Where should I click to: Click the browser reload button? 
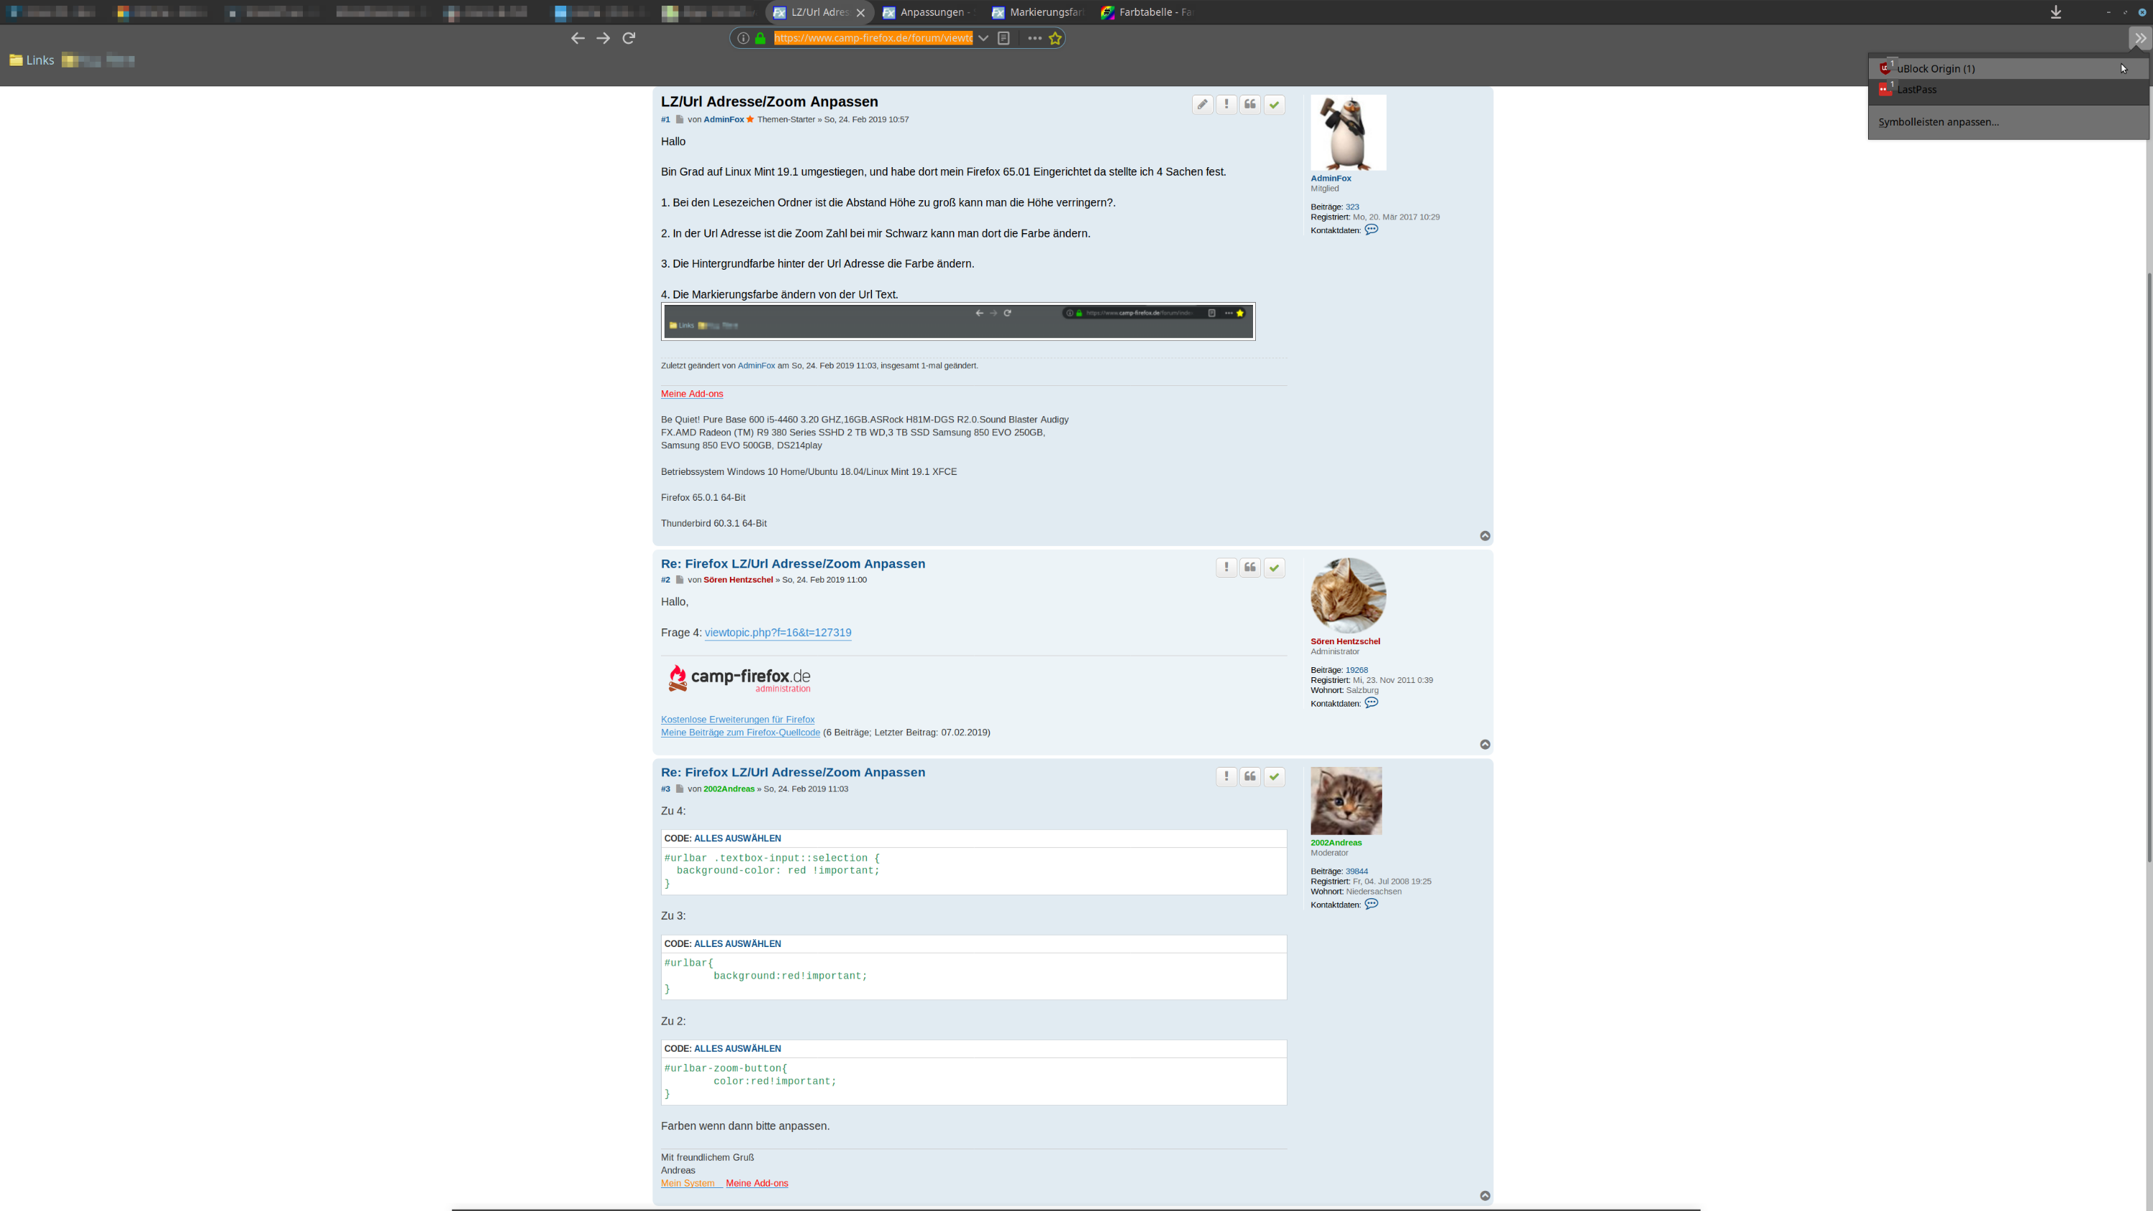629,37
